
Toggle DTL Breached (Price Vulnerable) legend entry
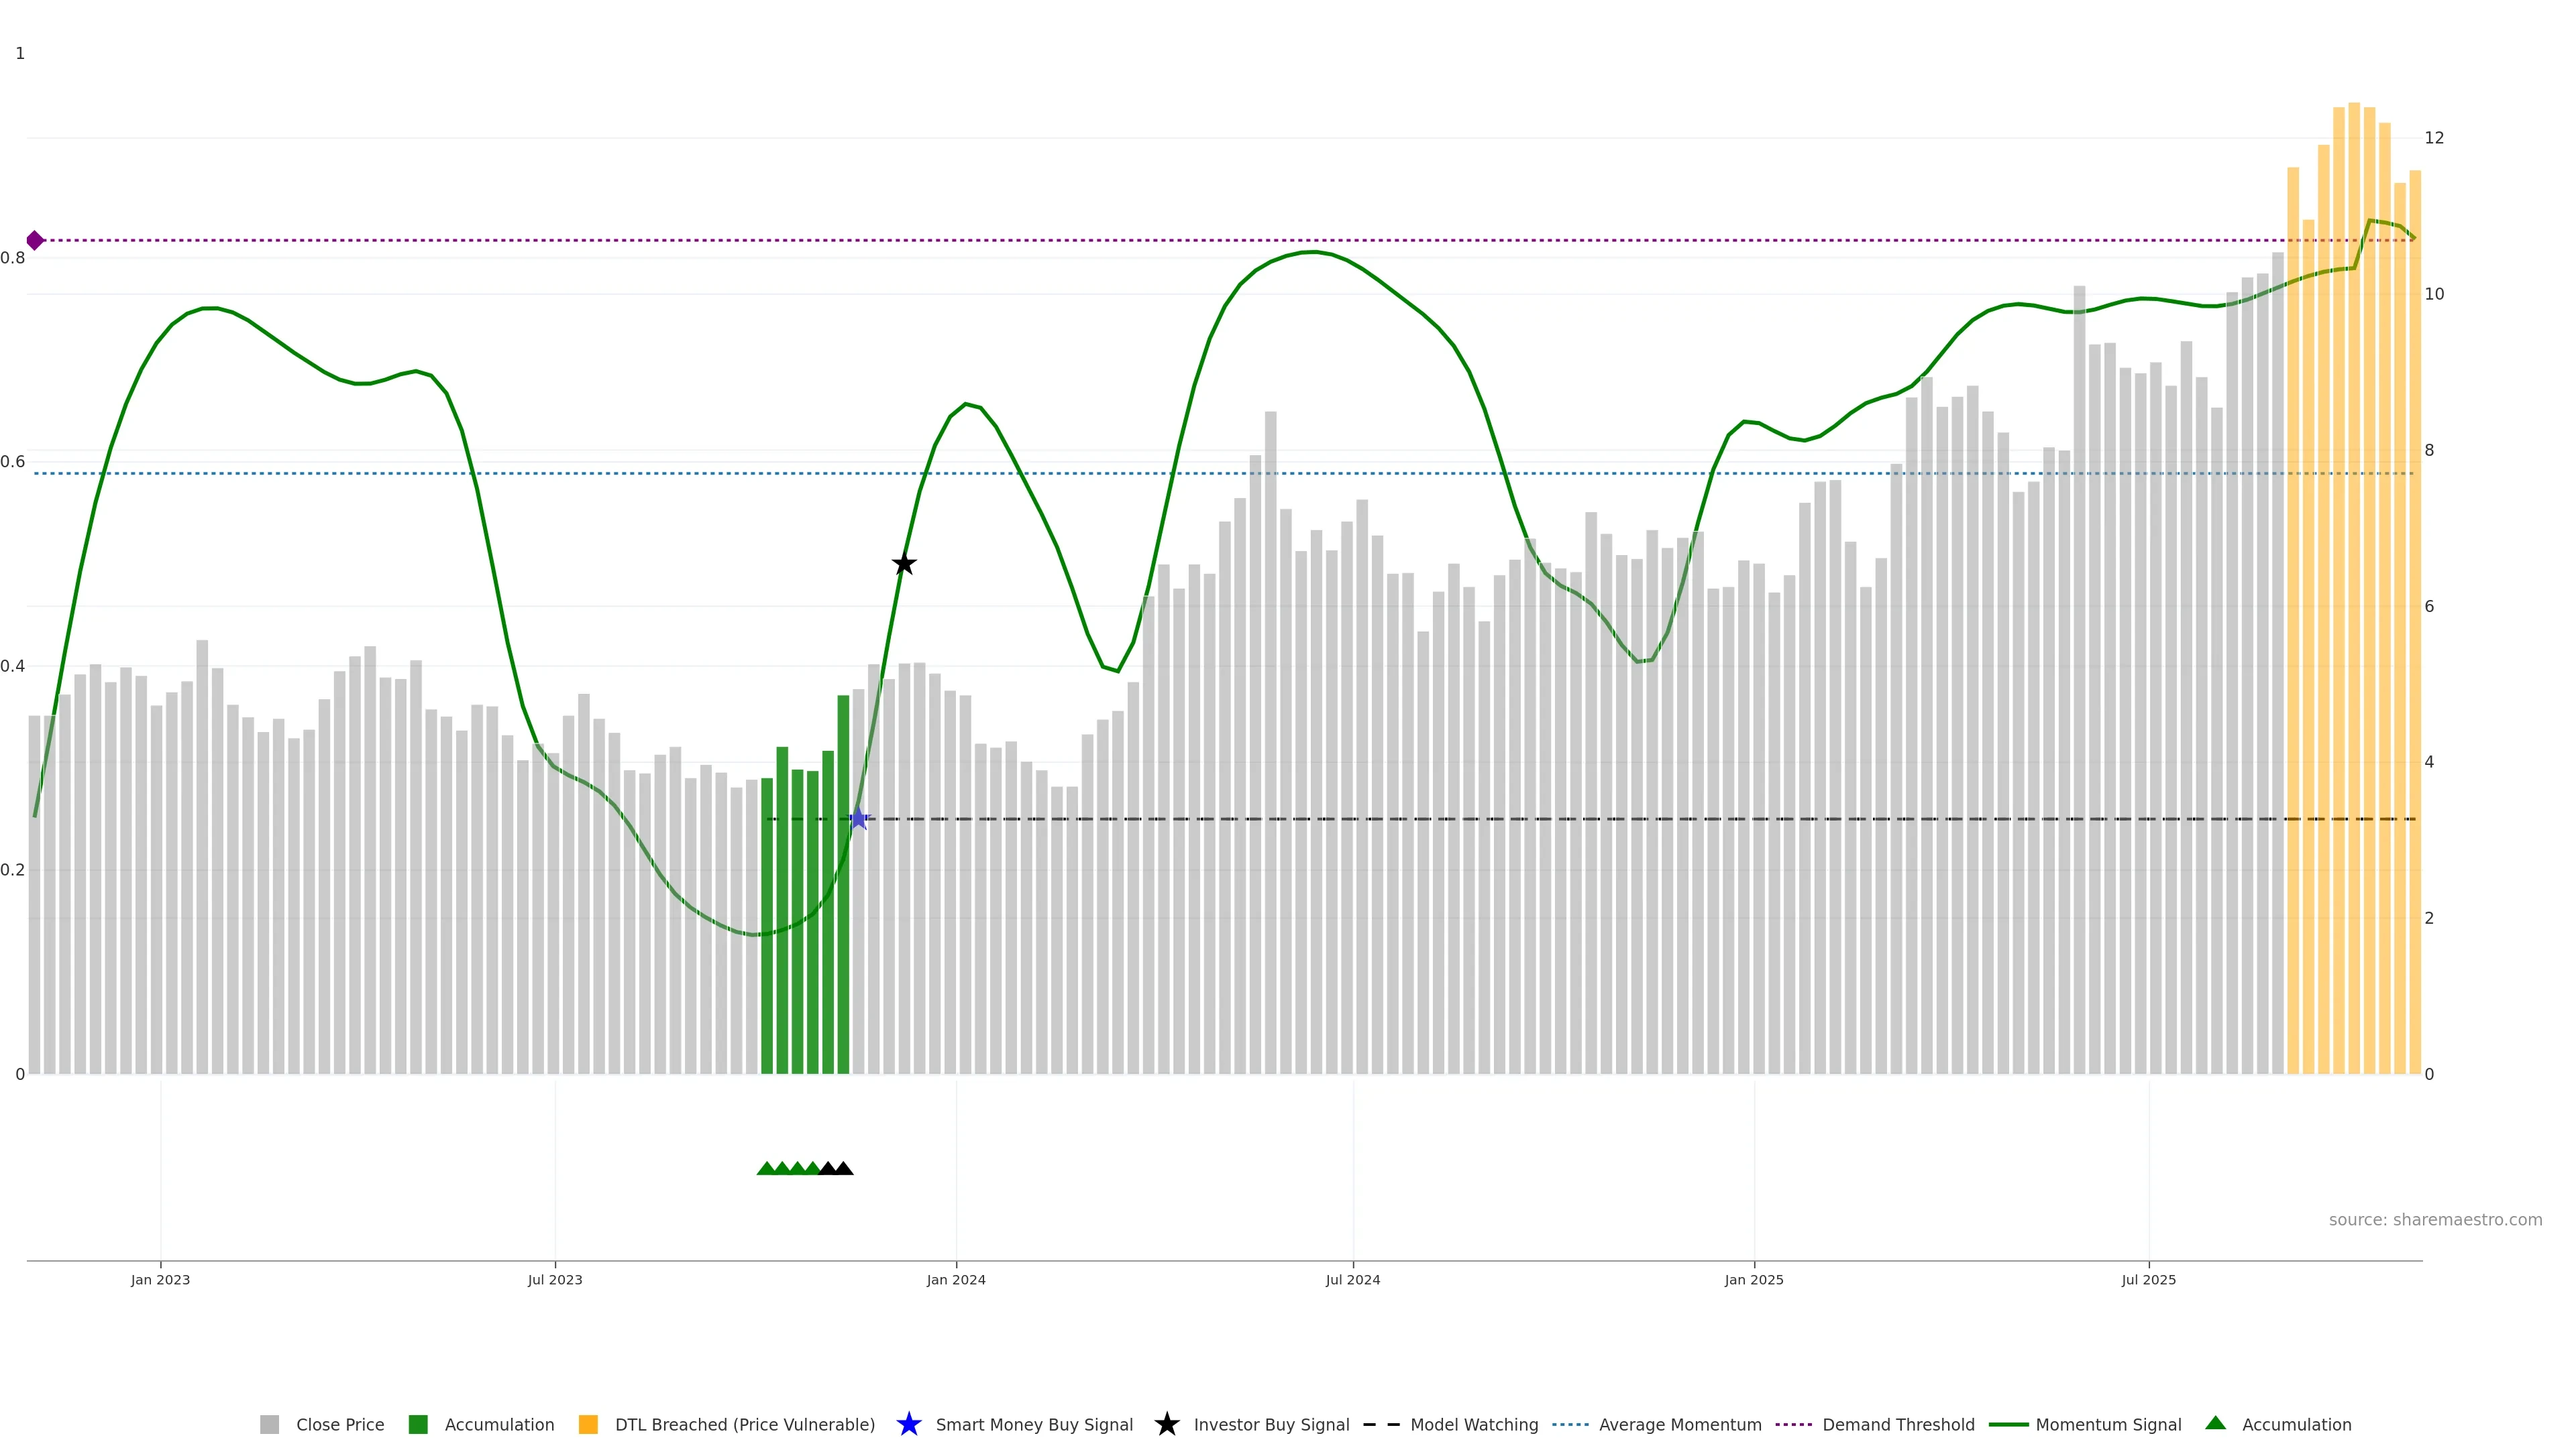[744, 1424]
